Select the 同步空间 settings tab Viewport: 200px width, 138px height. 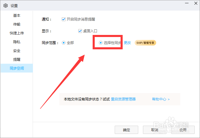click(x=17, y=68)
